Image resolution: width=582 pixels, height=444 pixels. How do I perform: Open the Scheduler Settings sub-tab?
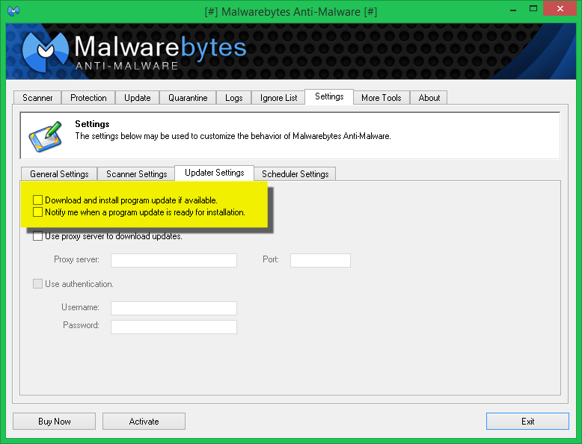click(x=295, y=174)
